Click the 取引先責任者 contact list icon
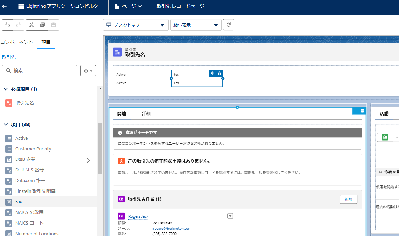The height and width of the screenshot is (236, 399). coord(121,199)
